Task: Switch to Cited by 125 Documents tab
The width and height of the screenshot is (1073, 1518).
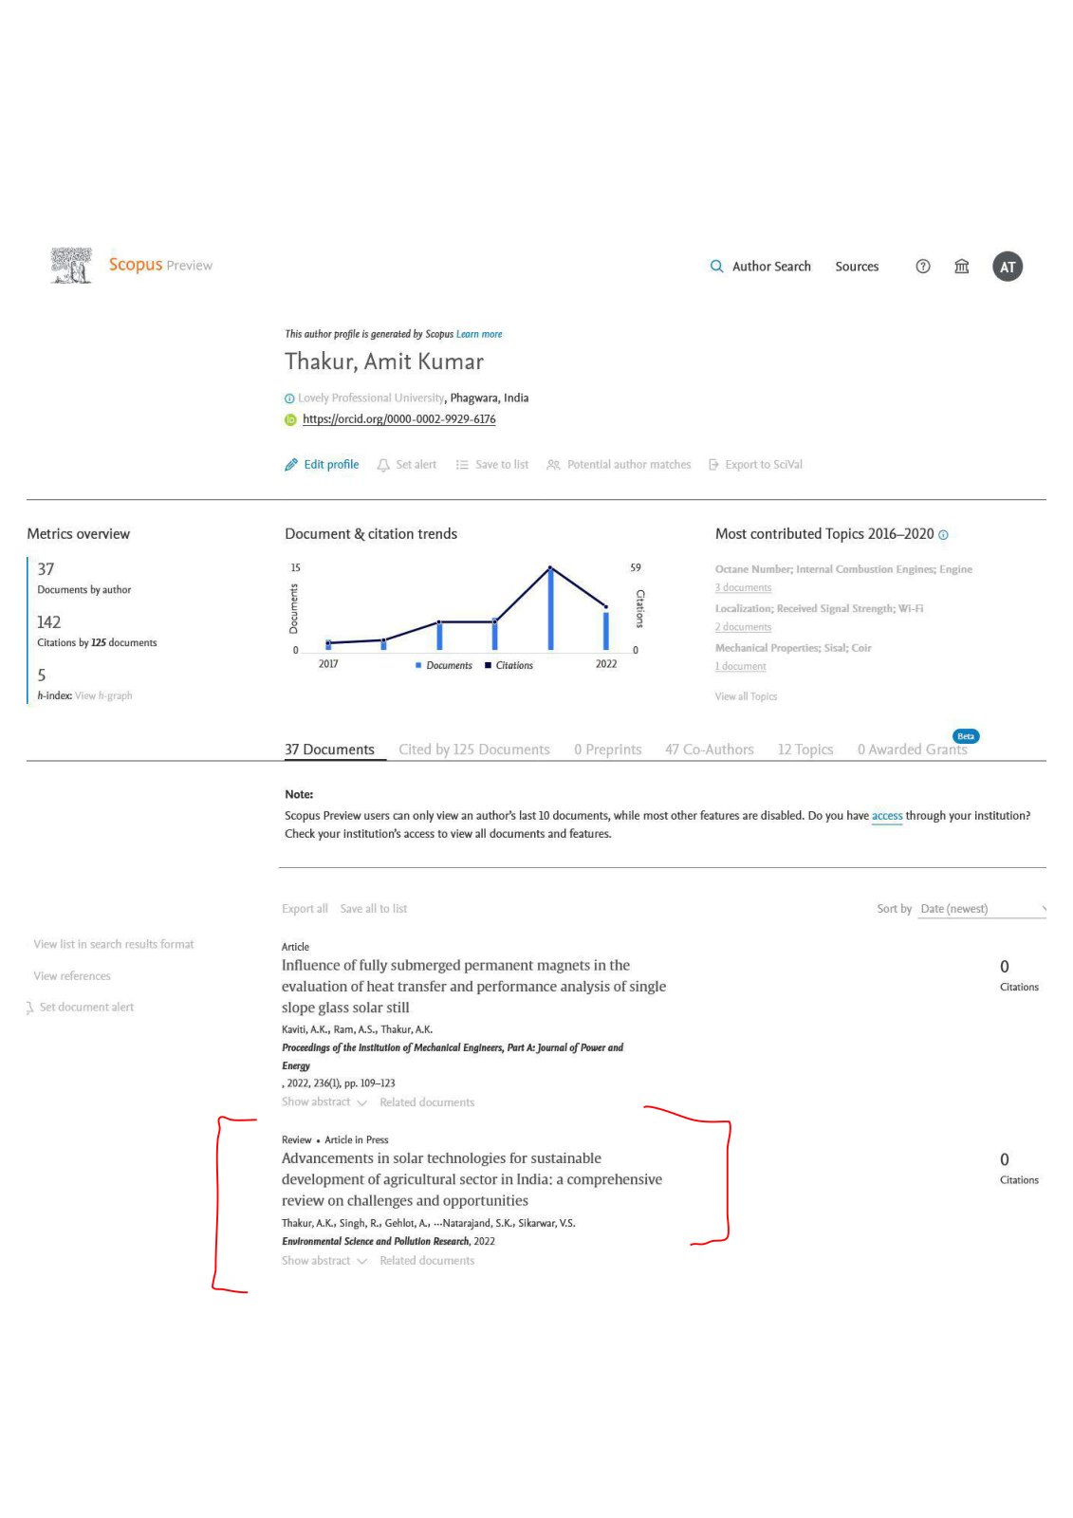Action: (474, 750)
